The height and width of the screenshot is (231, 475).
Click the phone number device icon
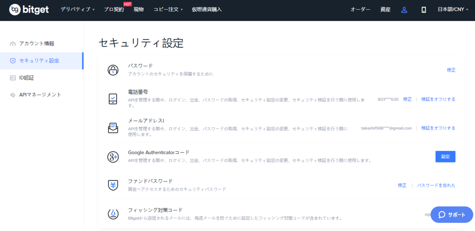pyautogui.click(x=113, y=99)
